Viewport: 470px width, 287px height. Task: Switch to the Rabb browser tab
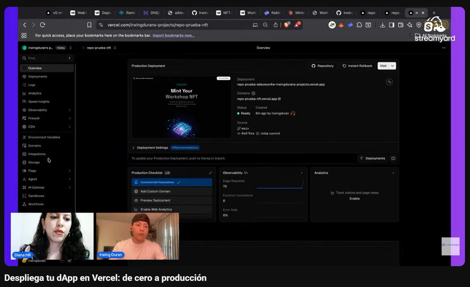pyautogui.click(x=273, y=13)
